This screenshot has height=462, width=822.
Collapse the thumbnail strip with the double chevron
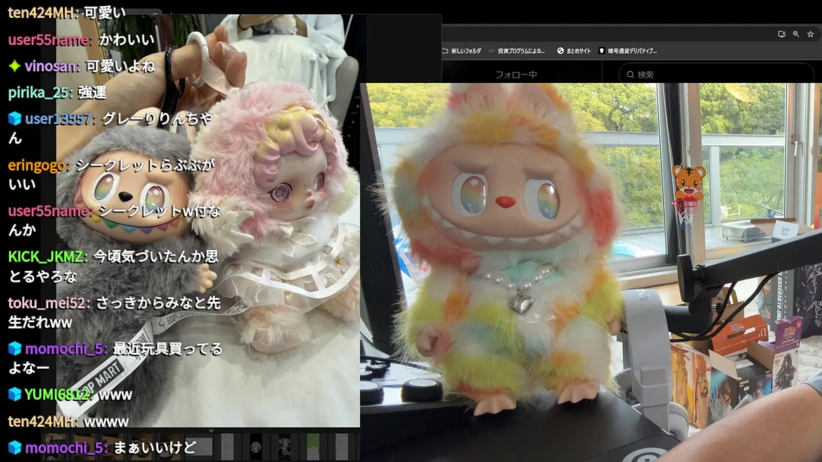click(211, 431)
